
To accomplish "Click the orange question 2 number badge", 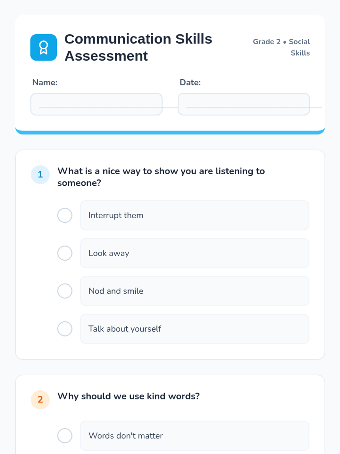I will pyautogui.click(x=40, y=400).
